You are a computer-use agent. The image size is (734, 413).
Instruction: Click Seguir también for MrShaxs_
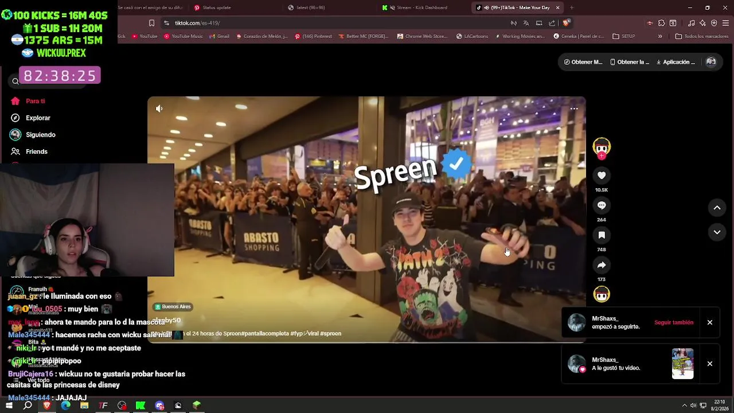674,322
